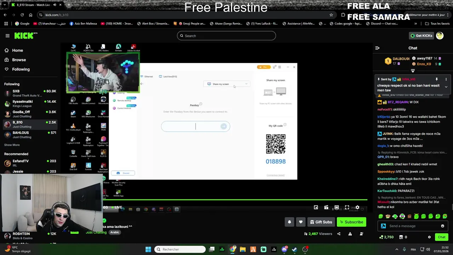Open user avatar menu top right
The height and width of the screenshot is (255, 453).
click(x=440, y=35)
